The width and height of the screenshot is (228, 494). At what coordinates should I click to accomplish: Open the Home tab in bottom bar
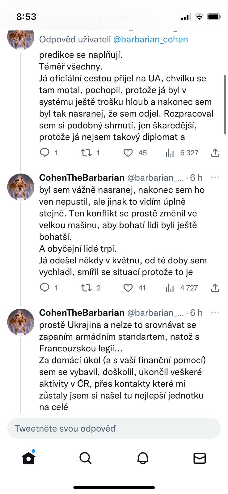click(x=29, y=458)
